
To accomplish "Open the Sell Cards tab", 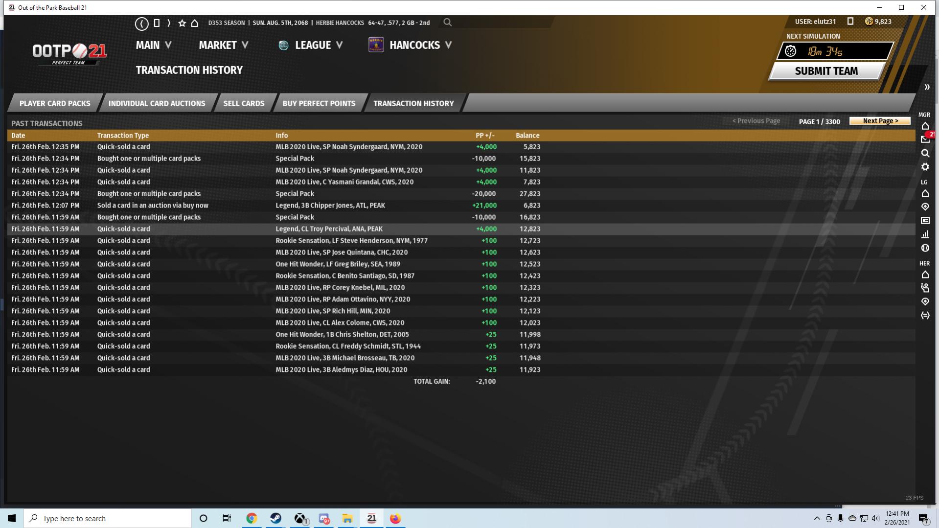I will coord(244,103).
